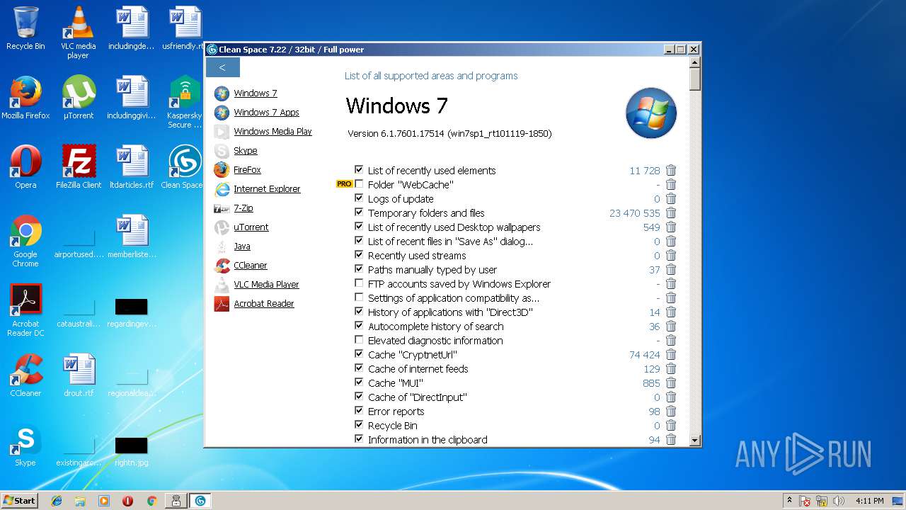Go back with the "<" button
906x510 pixels.
[223, 67]
